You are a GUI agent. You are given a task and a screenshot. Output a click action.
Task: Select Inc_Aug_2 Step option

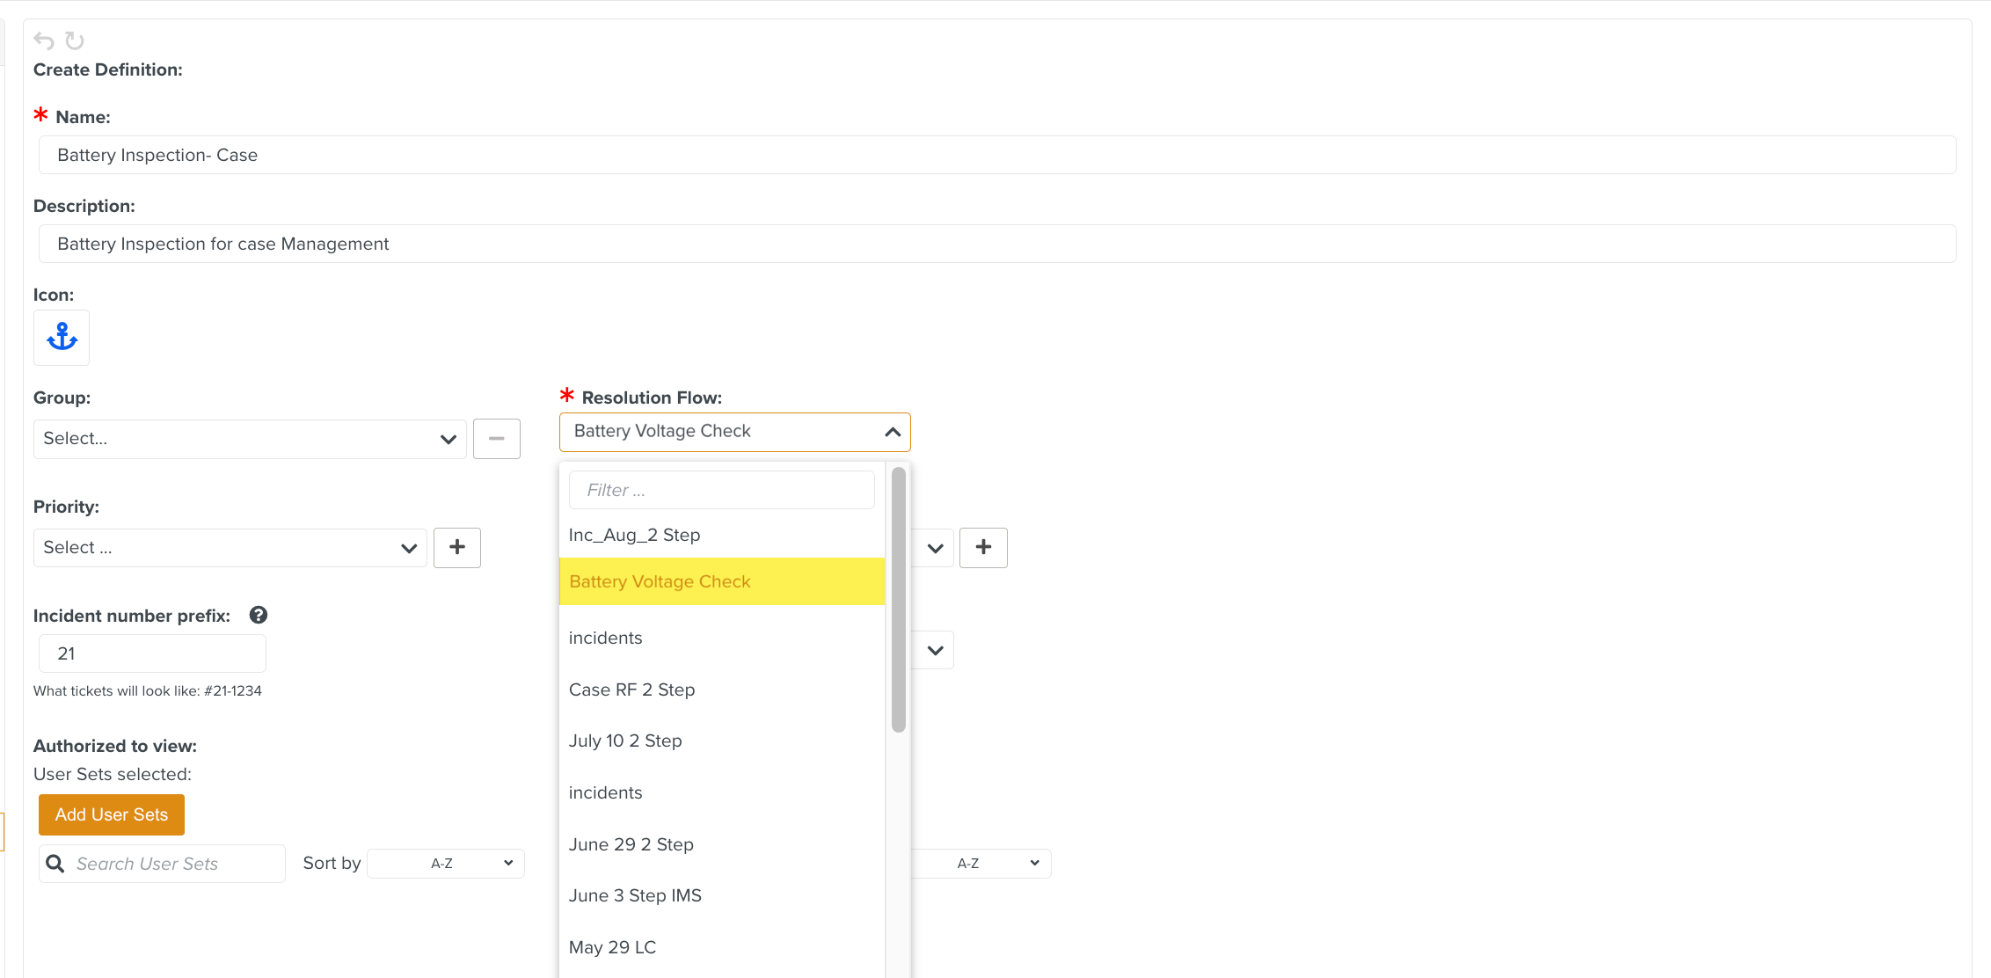click(x=634, y=535)
